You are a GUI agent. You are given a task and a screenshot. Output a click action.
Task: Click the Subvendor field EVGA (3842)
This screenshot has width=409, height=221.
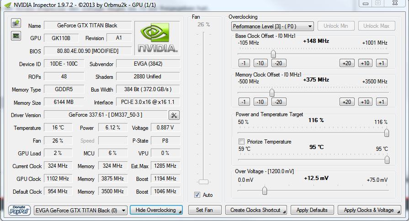click(x=148, y=64)
